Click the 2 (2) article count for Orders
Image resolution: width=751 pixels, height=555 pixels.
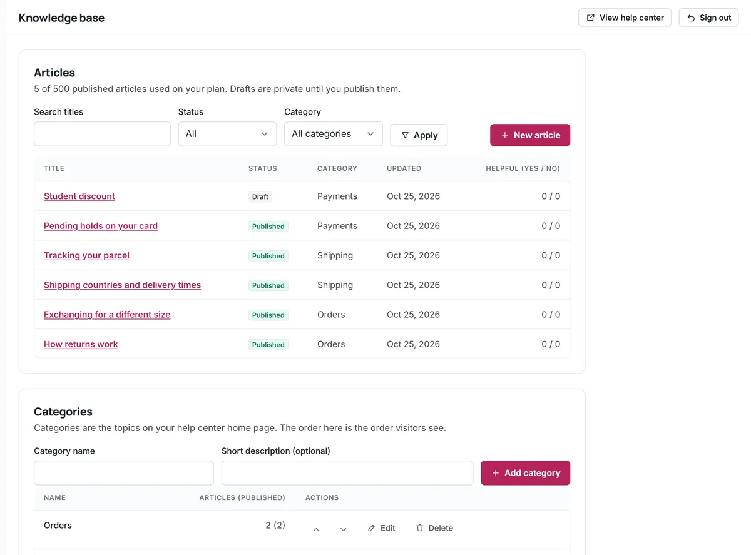coord(275,526)
